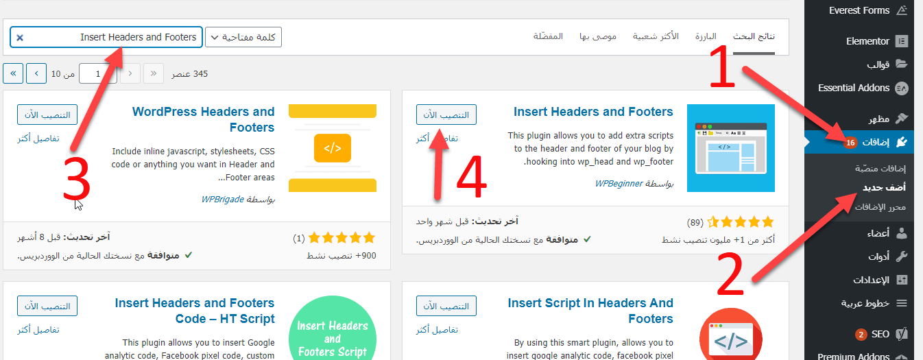Switch to نتائج البحث tab
The image size is (923, 360).
click(754, 36)
